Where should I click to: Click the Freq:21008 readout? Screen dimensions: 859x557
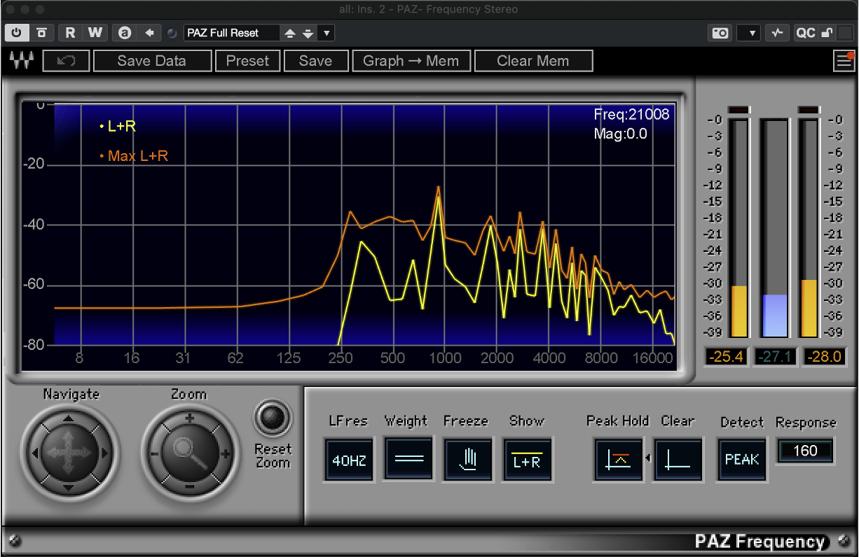[631, 115]
